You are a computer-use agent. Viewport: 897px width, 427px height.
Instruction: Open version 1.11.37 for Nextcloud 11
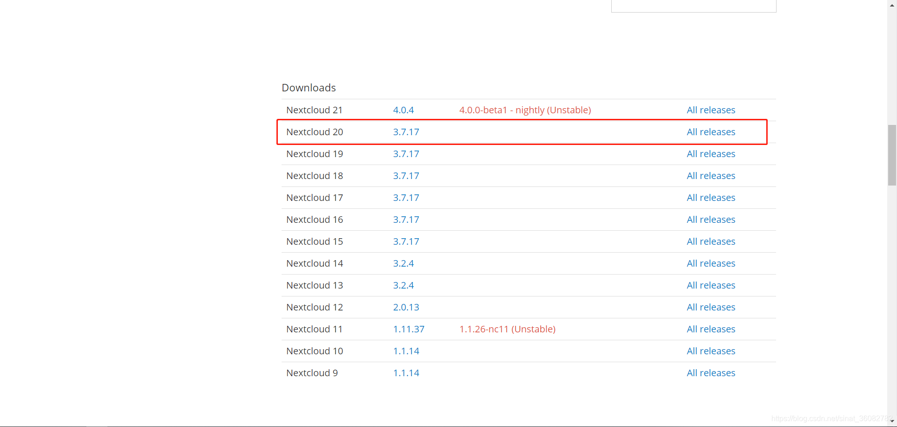coord(409,329)
